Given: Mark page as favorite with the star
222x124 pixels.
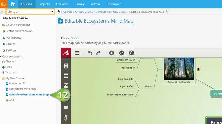Looking at the screenshot, I should [167, 11].
